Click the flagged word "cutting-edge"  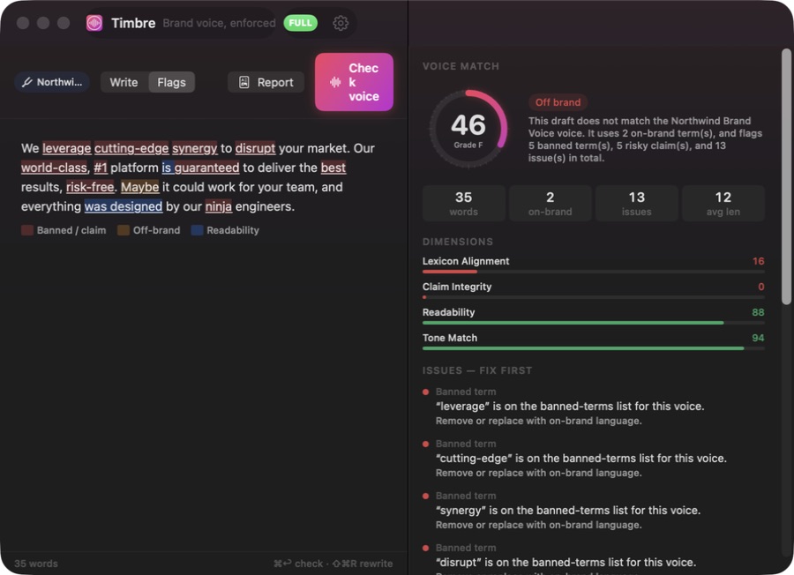tap(131, 148)
